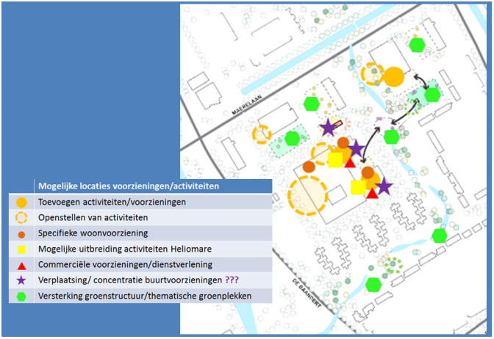Click the green hexagon inside the dashed green rectangle by Maerelaan
This screenshot has height=339, width=494.
pos(292,139)
